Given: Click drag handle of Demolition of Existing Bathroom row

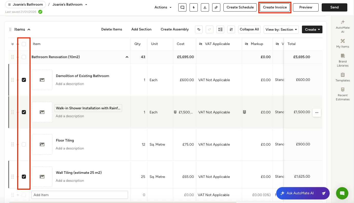Looking at the screenshot, I should (x=12, y=80).
